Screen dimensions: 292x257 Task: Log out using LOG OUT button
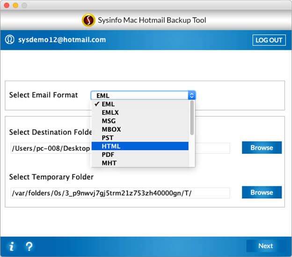point(269,40)
